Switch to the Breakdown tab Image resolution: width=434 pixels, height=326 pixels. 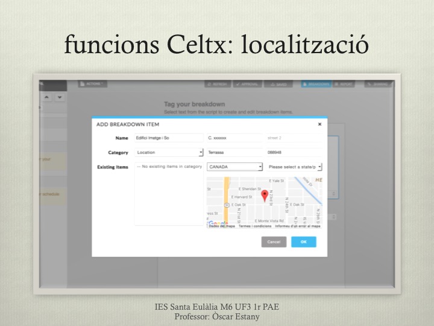coord(316,85)
